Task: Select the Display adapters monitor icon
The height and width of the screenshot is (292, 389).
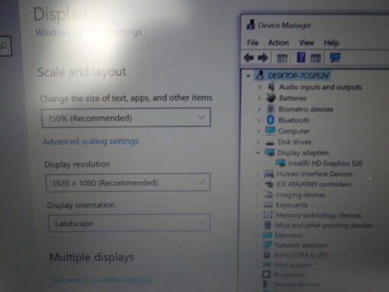Action: pos(269,152)
